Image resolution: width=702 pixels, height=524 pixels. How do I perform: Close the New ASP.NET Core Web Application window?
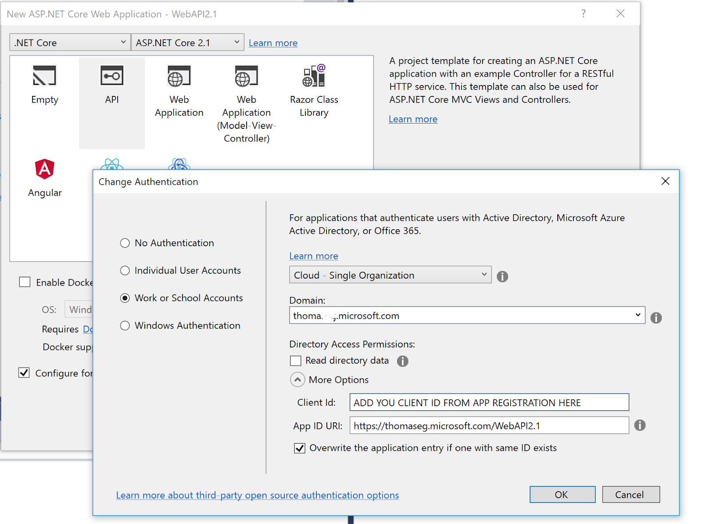point(620,14)
